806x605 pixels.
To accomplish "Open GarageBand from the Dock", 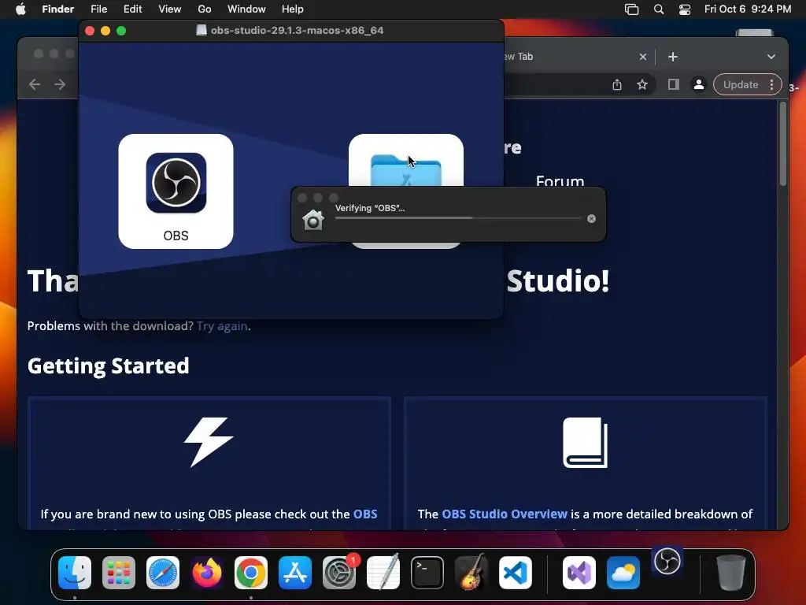I will pos(471,573).
